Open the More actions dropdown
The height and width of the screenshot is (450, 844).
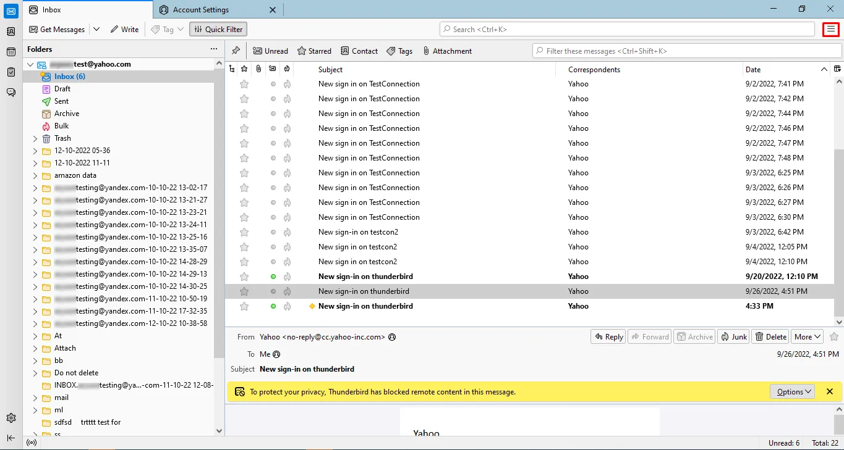(x=808, y=336)
